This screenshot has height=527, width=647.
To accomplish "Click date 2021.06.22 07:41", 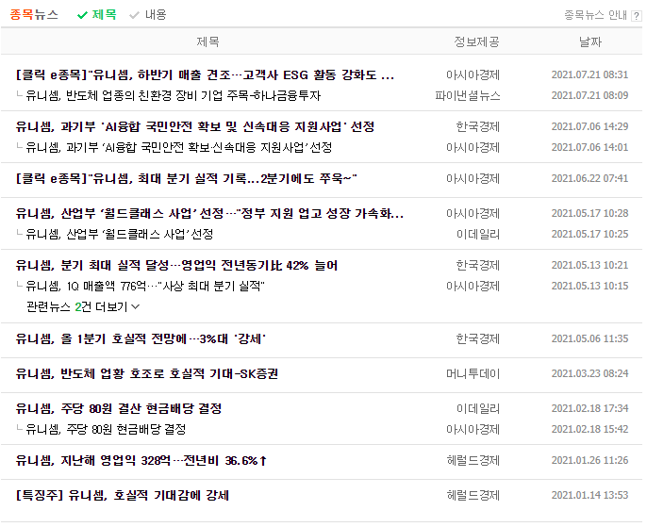I will point(589,178).
